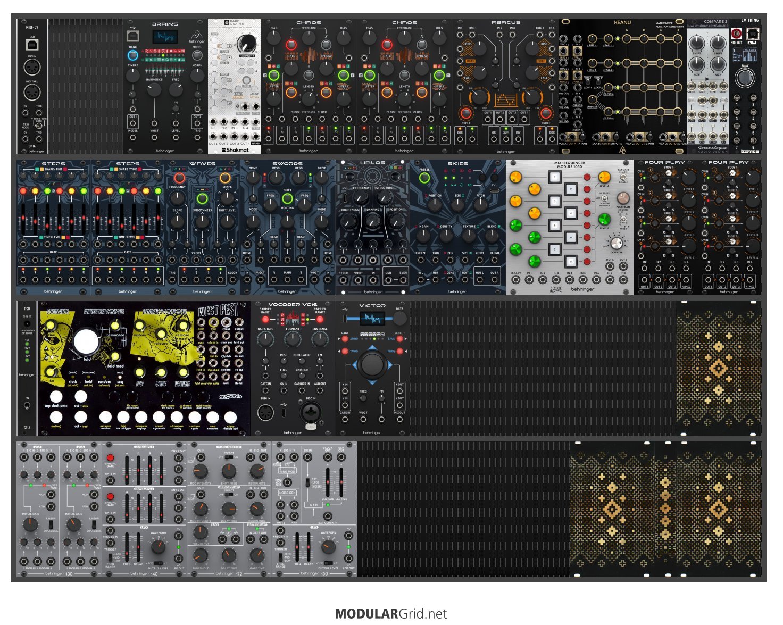Flip the TRIG MODE switch on MIDI-CV
This screenshot has height=625, width=783.
[39, 126]
